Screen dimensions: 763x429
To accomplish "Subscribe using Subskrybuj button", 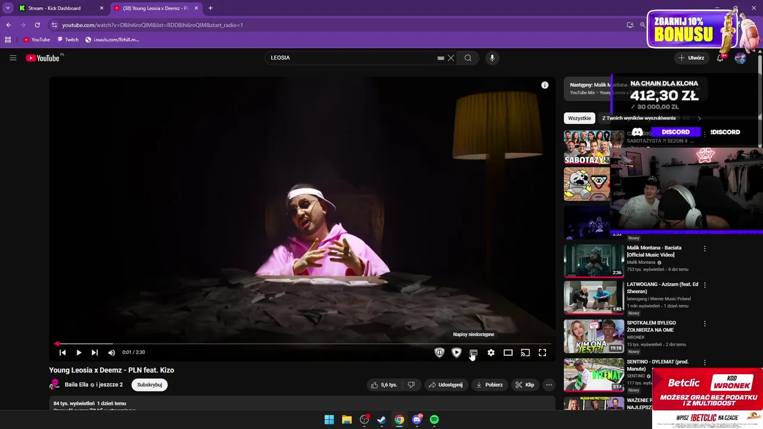I will [150, 385].
